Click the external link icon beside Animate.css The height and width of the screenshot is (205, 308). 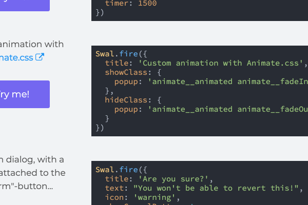[40, 57]
